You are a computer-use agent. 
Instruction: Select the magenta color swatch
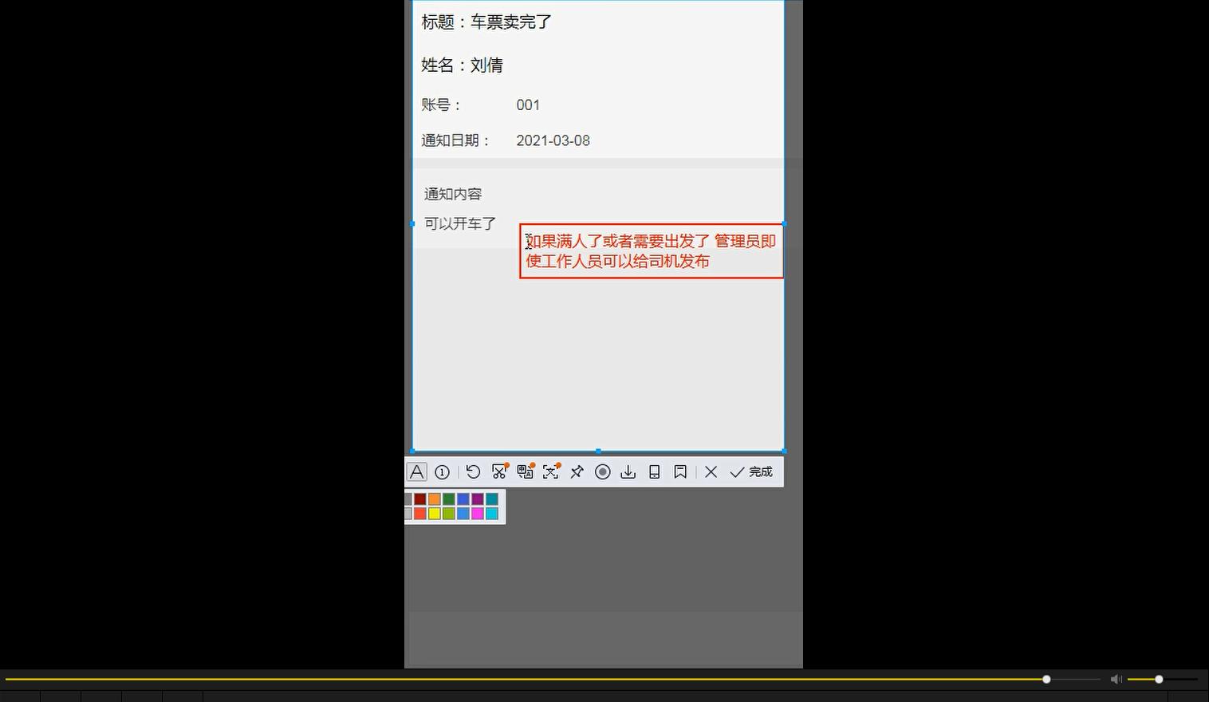click(478, 513)
